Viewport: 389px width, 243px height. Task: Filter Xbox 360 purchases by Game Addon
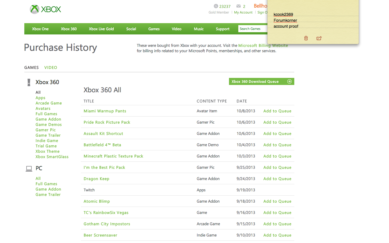coord(48,119)
